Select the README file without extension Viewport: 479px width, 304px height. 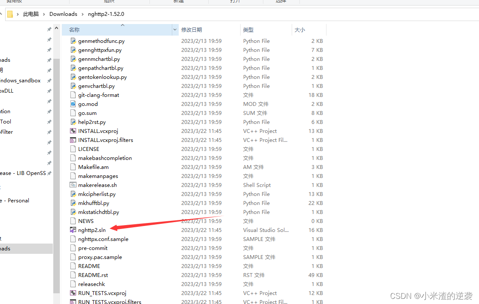tap(89, 266)
